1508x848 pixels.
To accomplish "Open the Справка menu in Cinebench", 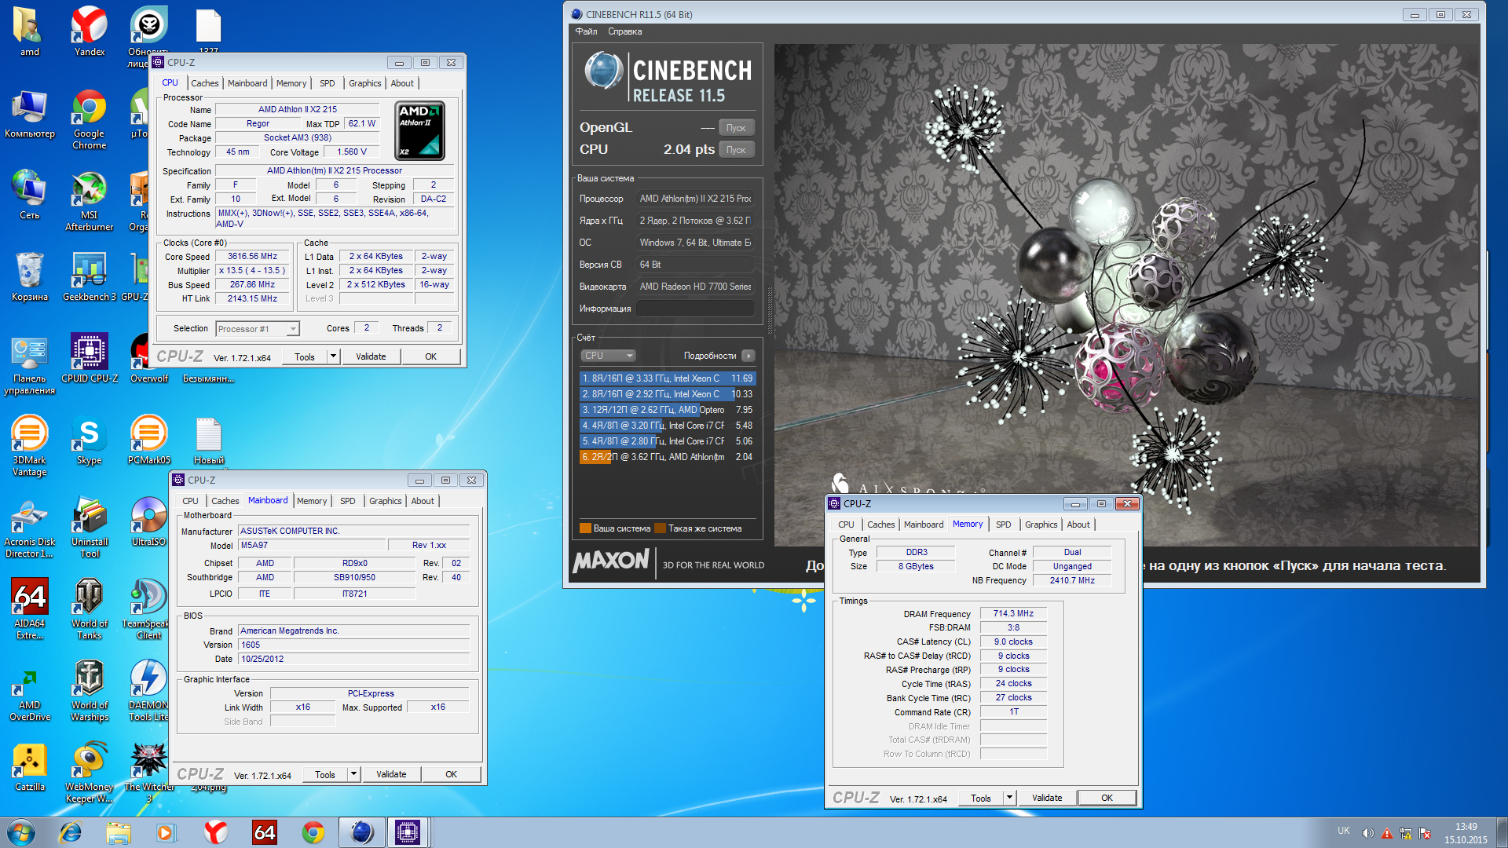I will (624, 31).
